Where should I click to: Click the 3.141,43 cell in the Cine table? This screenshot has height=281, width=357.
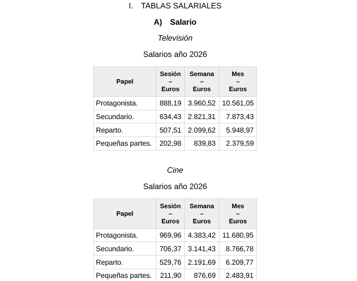[x=202, y=249]
